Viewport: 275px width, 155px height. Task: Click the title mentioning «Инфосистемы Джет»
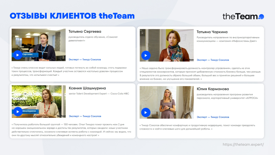coord(228,39)
